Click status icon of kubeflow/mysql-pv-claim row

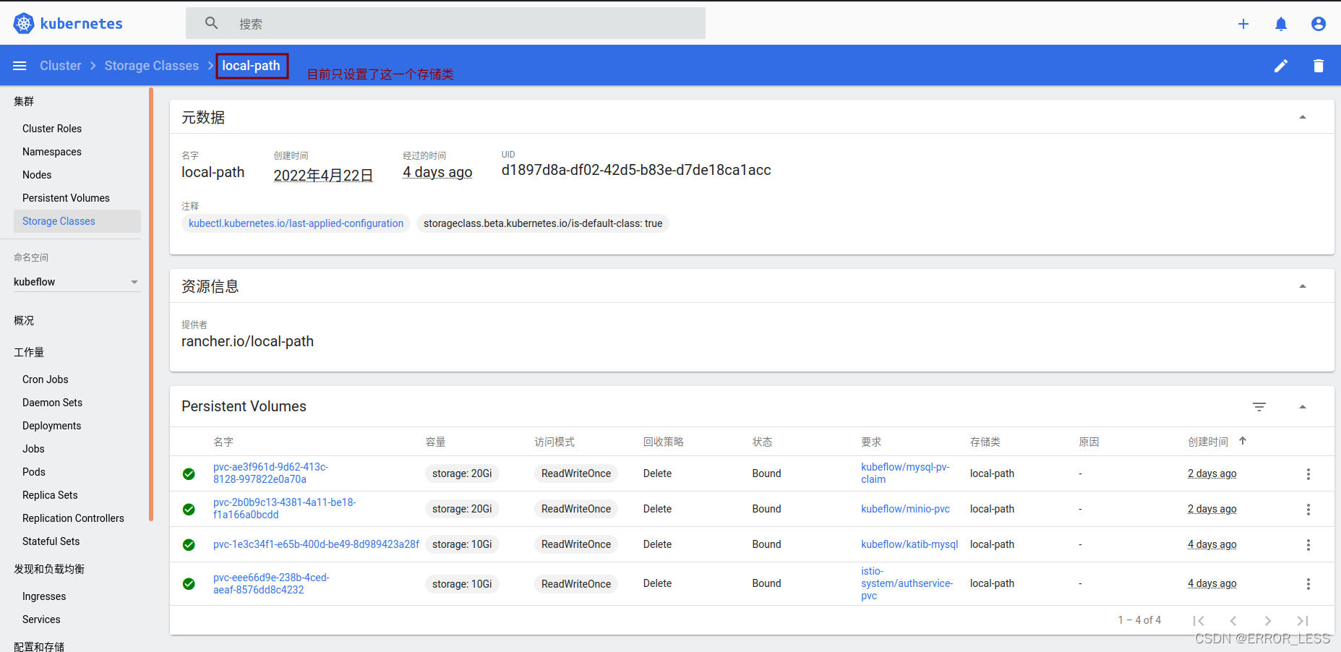point(189,474)
